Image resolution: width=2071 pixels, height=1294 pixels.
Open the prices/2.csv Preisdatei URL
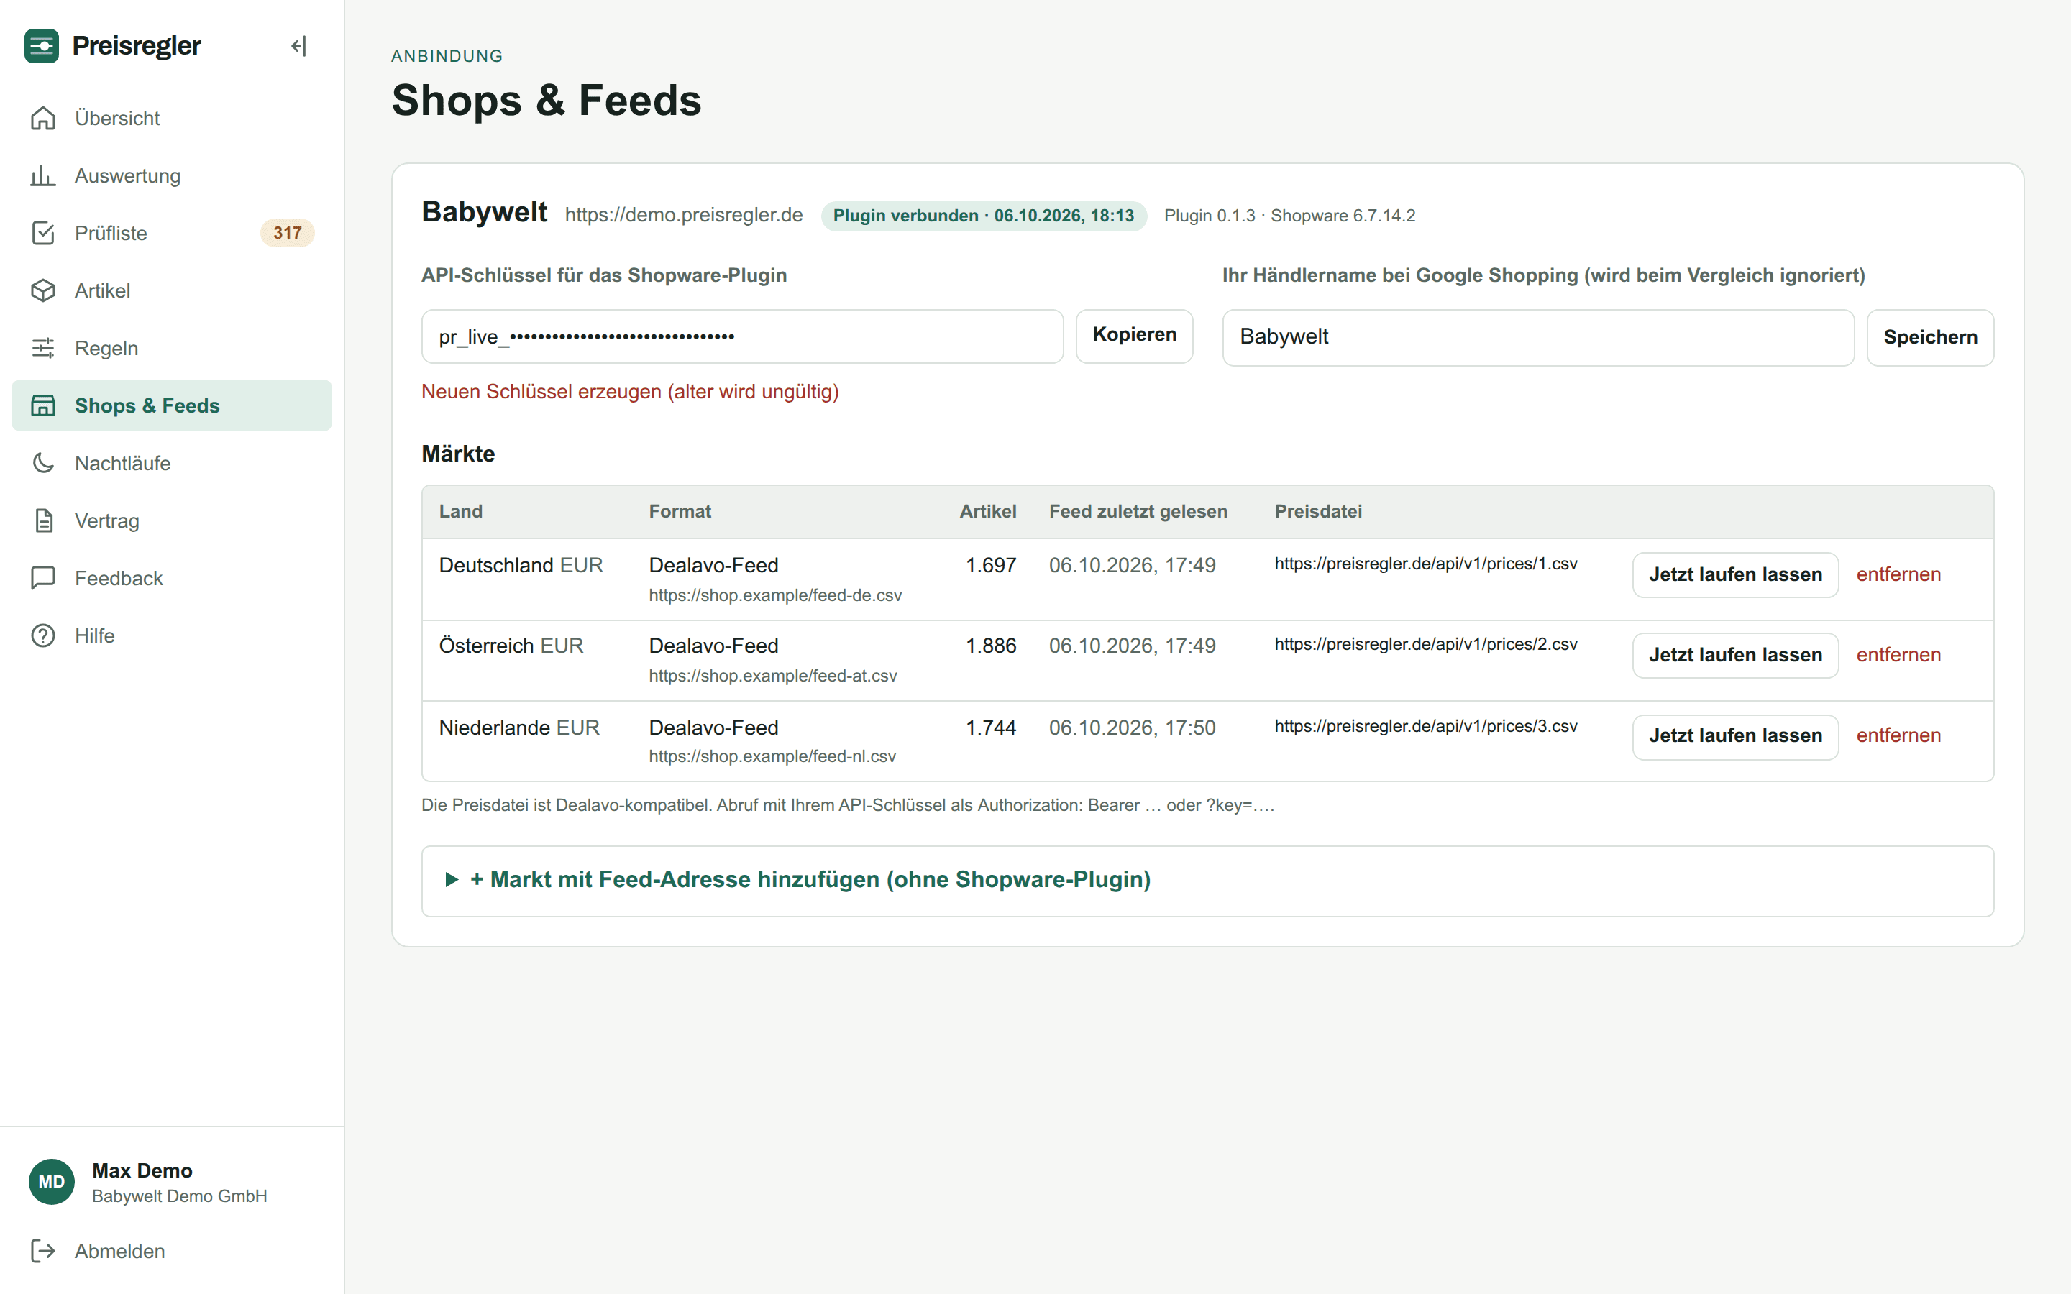click(1425, 643)
